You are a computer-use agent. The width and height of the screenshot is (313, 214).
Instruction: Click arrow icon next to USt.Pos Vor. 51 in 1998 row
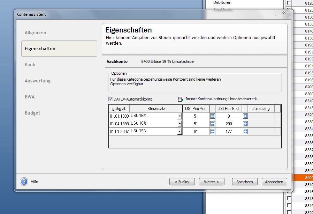click(212, 124)
